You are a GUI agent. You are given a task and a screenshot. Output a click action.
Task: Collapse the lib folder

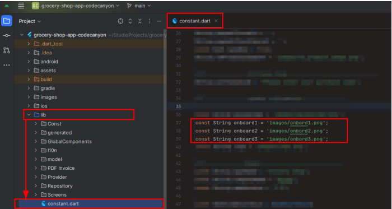(29, 115)
